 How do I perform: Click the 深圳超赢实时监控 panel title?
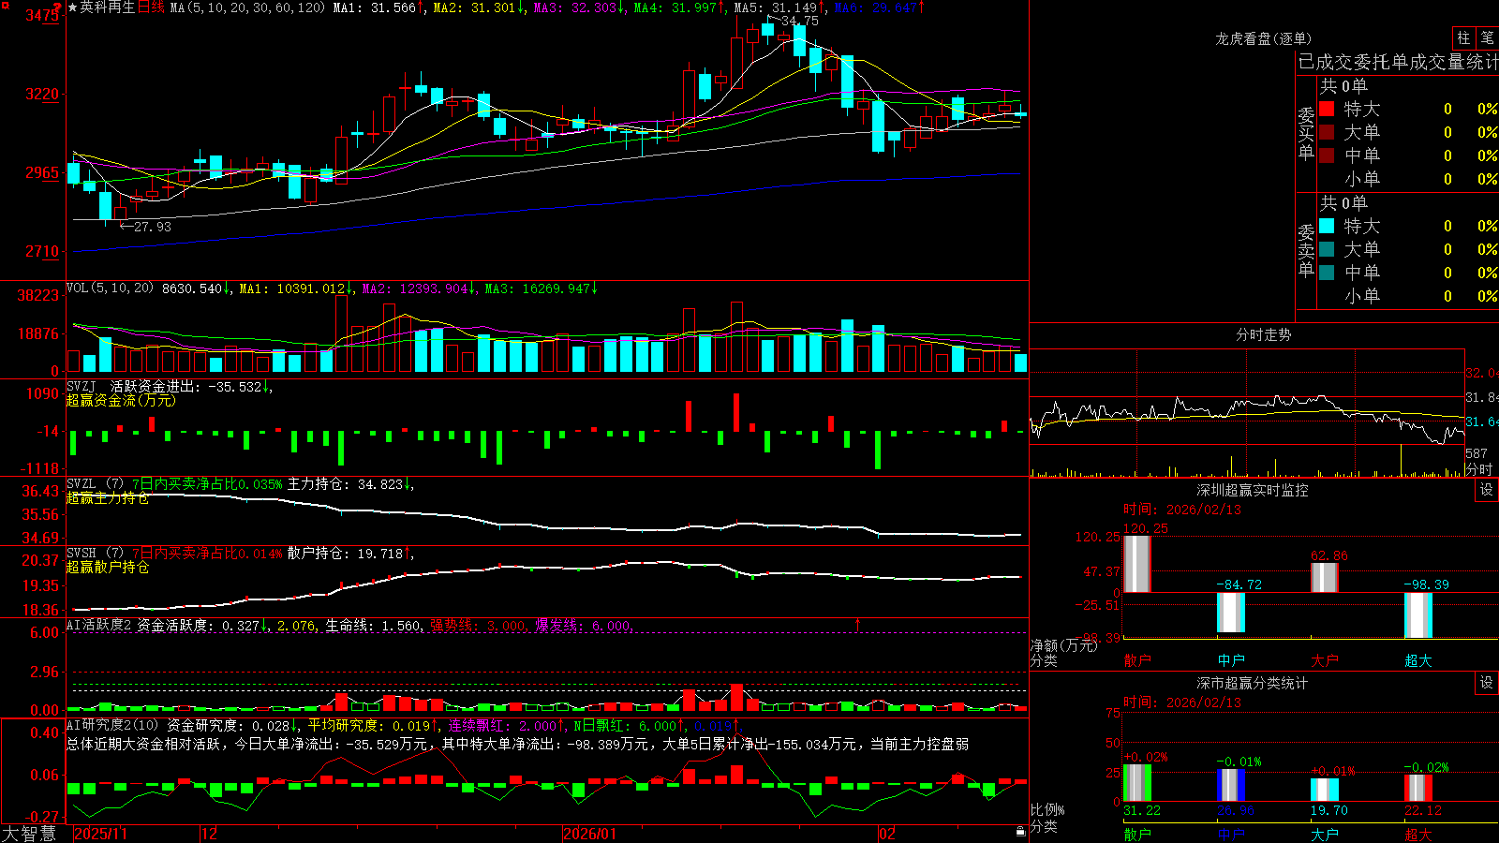coord(1253,490)
